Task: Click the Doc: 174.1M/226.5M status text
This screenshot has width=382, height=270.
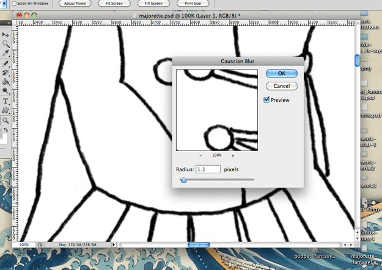Action: pos(78,245)
